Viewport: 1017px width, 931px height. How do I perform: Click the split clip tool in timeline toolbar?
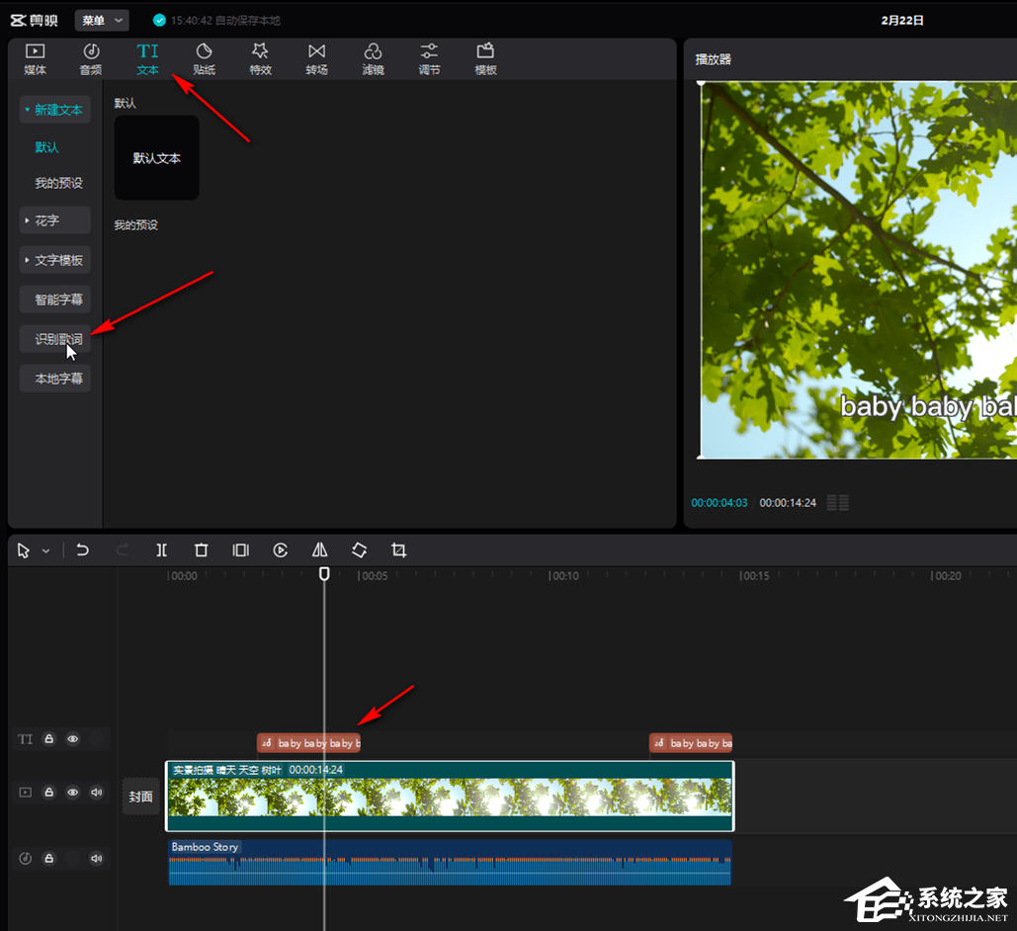pos(162,550)
